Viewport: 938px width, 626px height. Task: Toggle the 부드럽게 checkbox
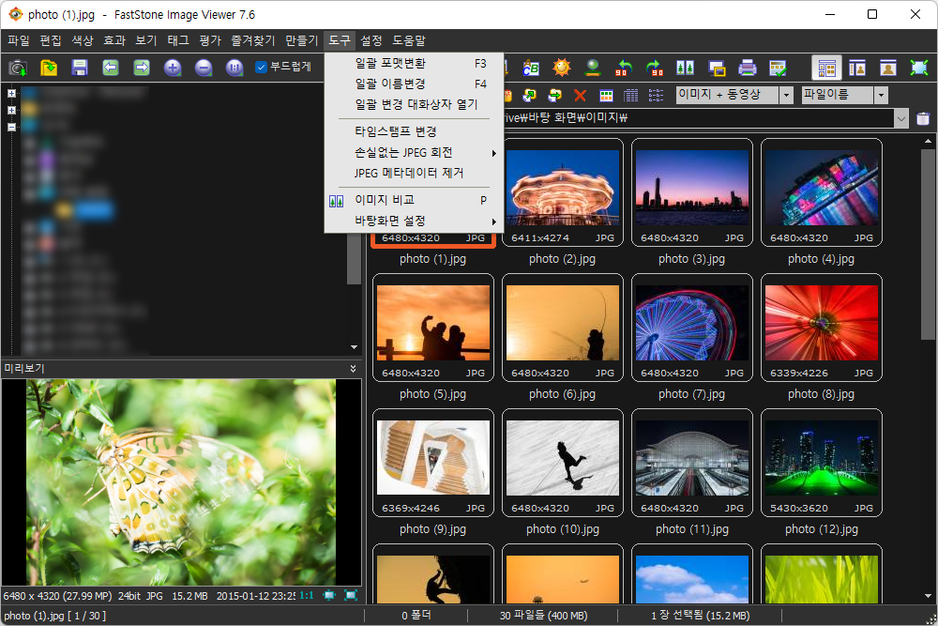click(x=261, y=67)
